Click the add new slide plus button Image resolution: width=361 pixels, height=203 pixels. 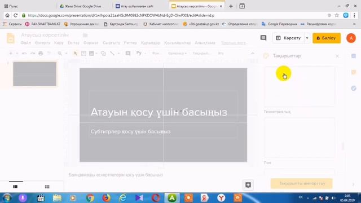click(11, 54)
